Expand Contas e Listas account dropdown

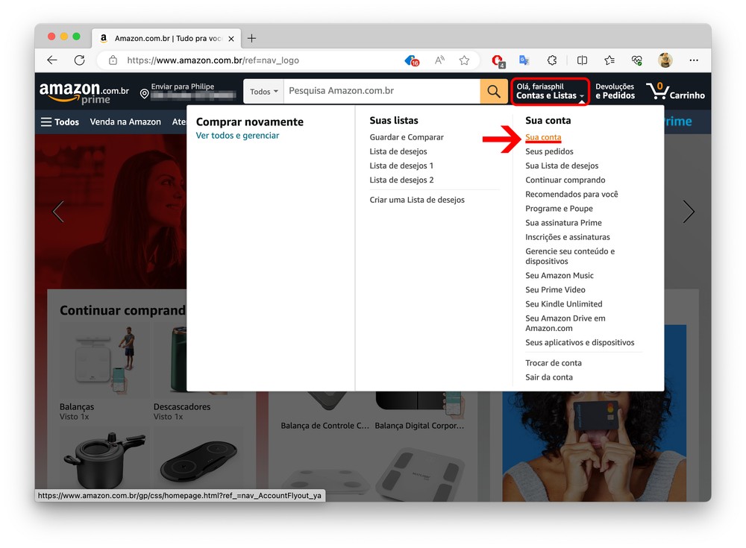[x=550, y=92]
